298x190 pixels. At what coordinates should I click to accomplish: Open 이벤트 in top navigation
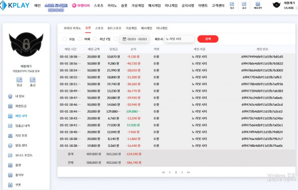[203, 5]
